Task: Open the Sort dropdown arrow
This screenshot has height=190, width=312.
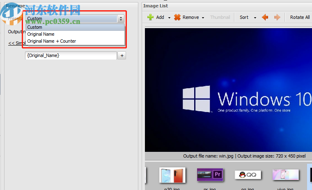Action: 255,18
